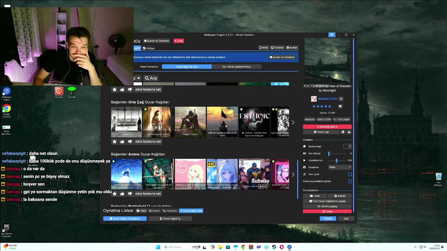Open the Mobil tab button
Viewport: 447px width, 251px height.
pyautogui.click(x=264, y=48)
